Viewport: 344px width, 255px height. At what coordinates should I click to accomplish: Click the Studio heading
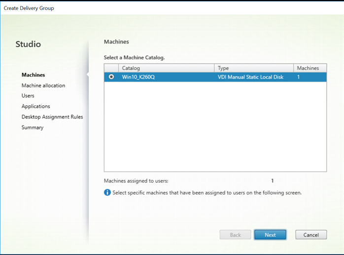[28, 44]
